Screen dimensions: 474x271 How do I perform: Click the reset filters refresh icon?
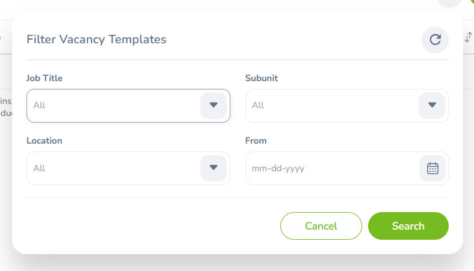(x=436, y=40)
